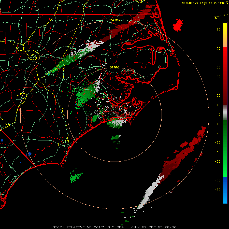
Task: Click the 30 value on velocity scale
Action: (219, 86)
